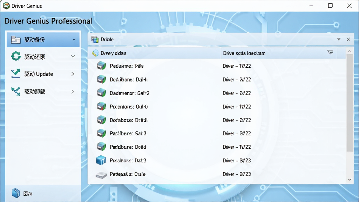Click the grid icon in the Drinle panel header
This screenshot has height=202, width=359.
[95, 39]
